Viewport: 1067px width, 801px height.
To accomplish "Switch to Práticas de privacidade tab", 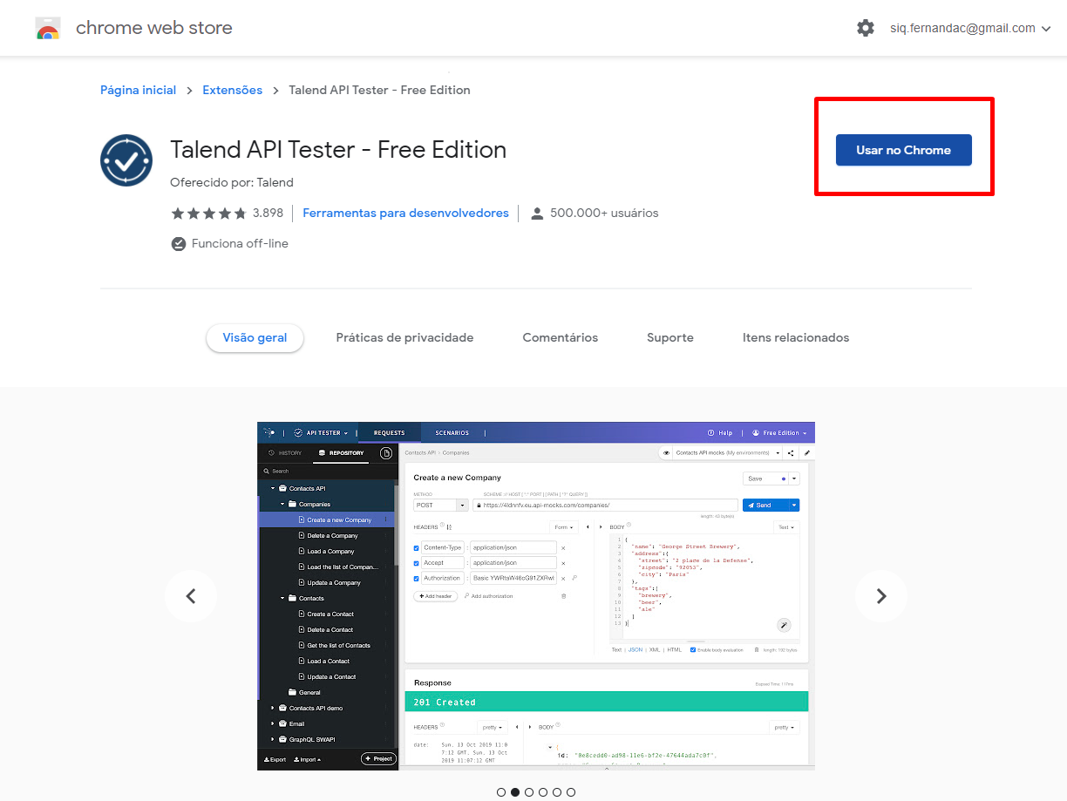I will 404,337.
